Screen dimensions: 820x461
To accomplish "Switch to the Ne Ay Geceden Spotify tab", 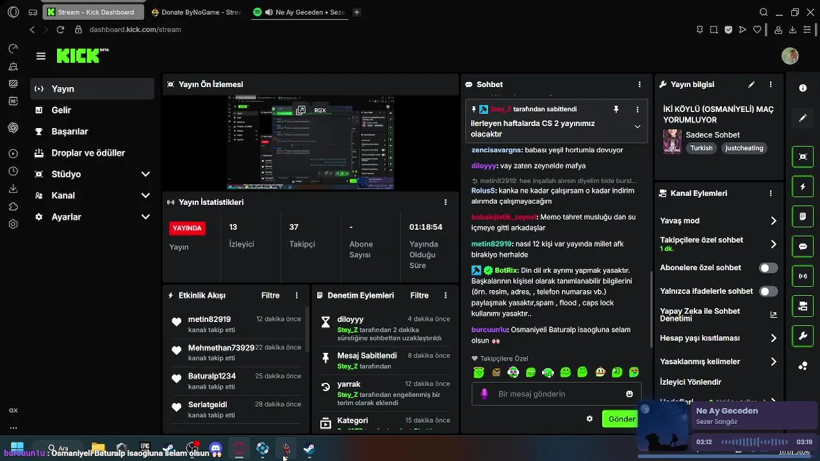I will pos(300,12).
